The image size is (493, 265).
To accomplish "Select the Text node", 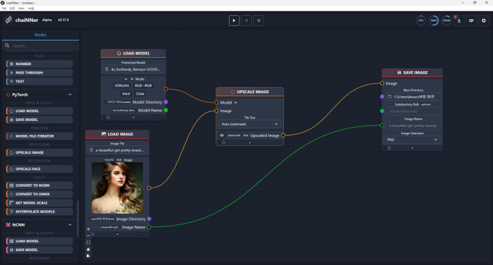I will 39,82.
